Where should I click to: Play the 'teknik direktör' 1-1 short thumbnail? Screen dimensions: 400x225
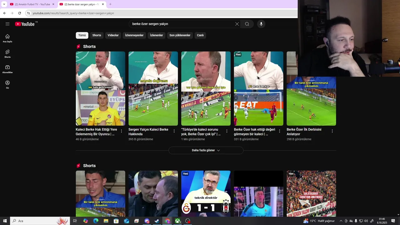[206, 194]
